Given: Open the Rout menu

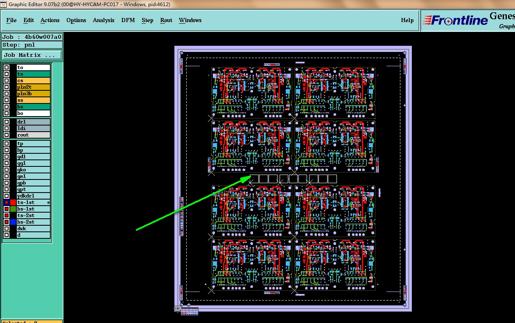Looking at the screenshot, I should [166, 20].
